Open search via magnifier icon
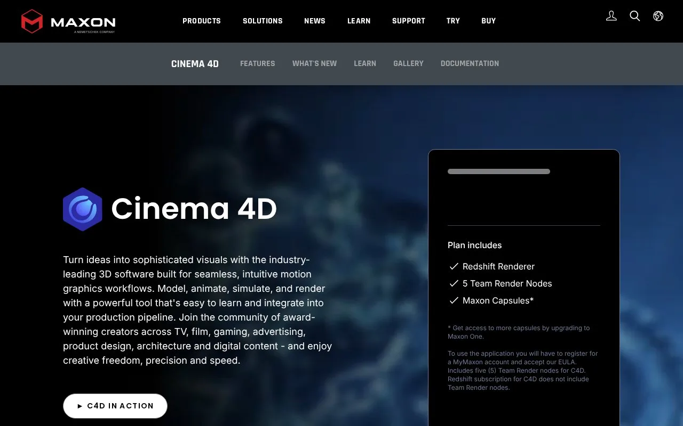 tap(635, 16)
